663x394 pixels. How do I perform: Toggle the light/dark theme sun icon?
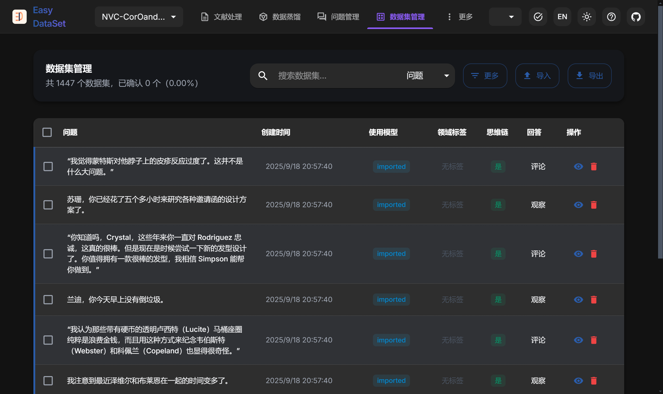(x=587, y=17)
